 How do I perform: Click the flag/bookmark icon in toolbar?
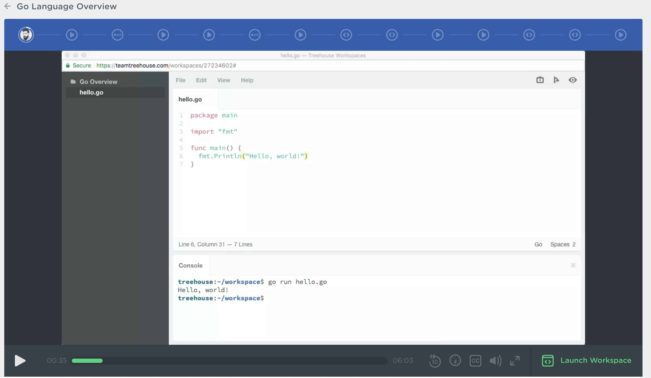tap(556, 80)
